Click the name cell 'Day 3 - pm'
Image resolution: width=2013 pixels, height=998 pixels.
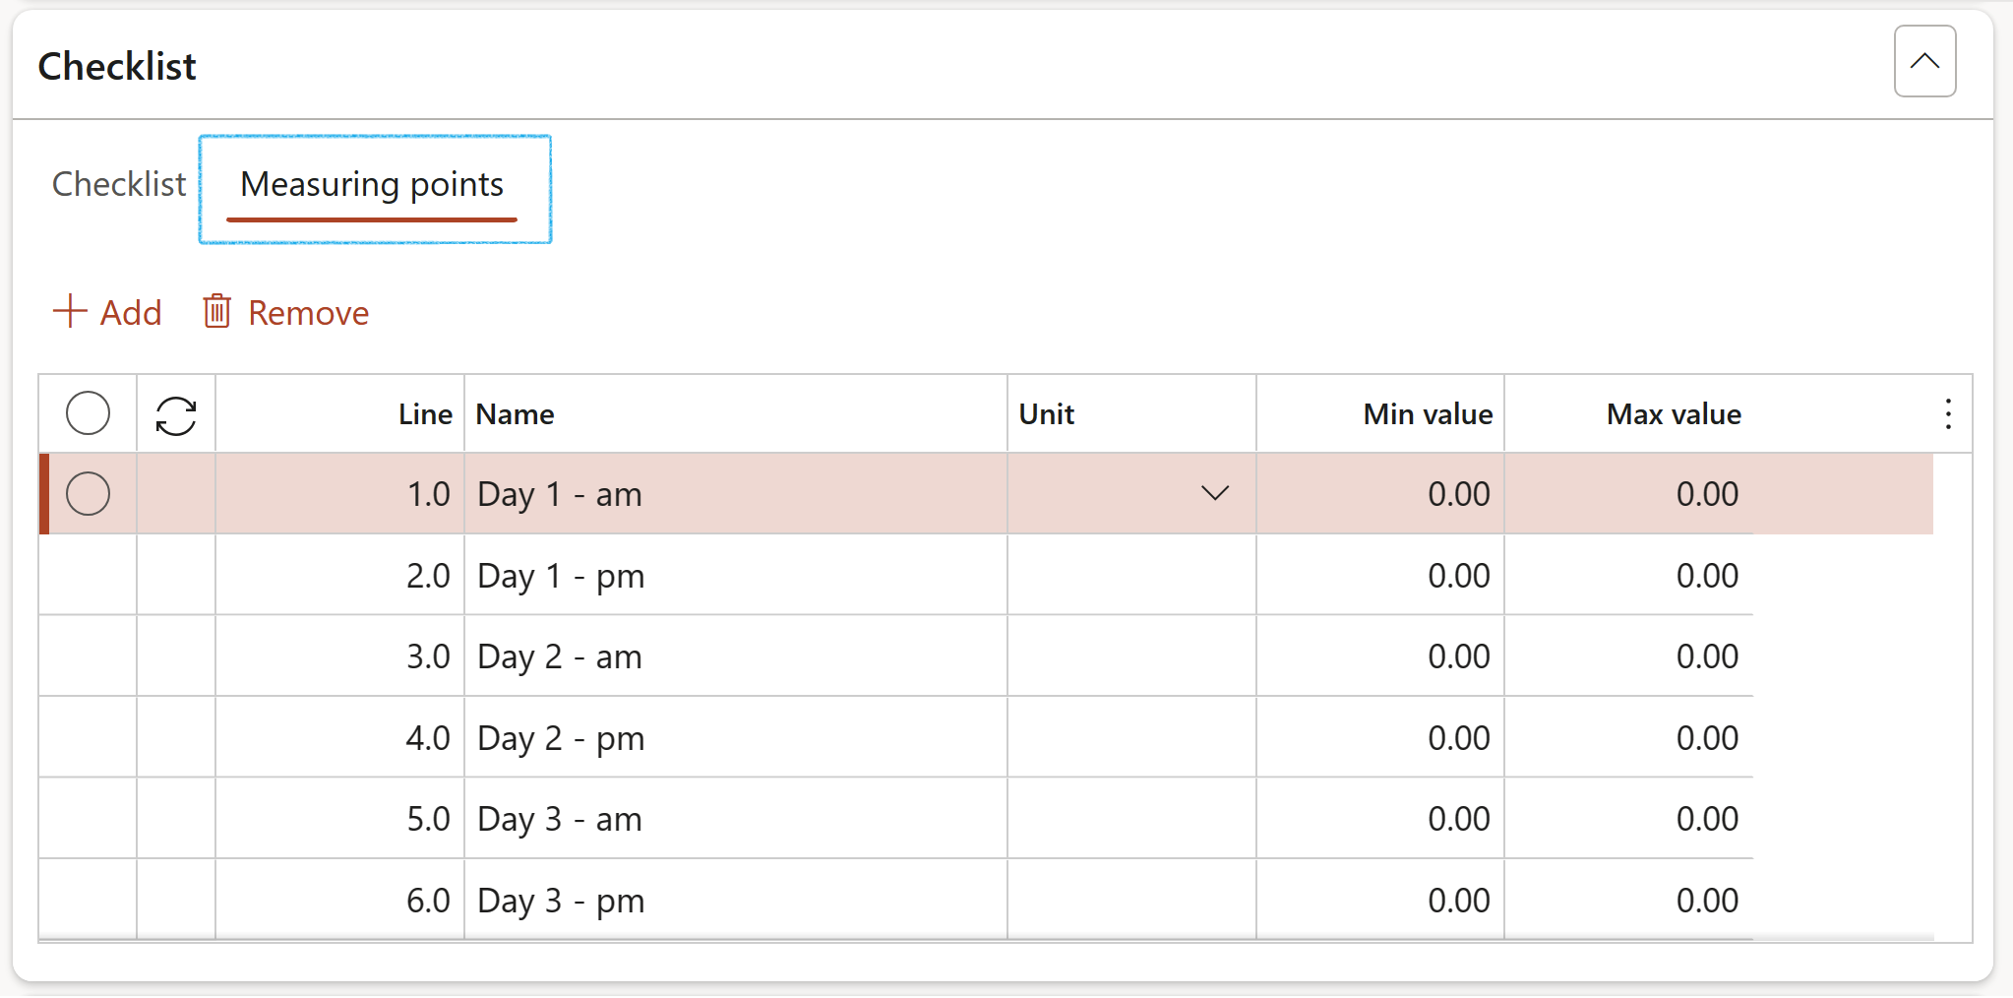(x=735, y=901)
